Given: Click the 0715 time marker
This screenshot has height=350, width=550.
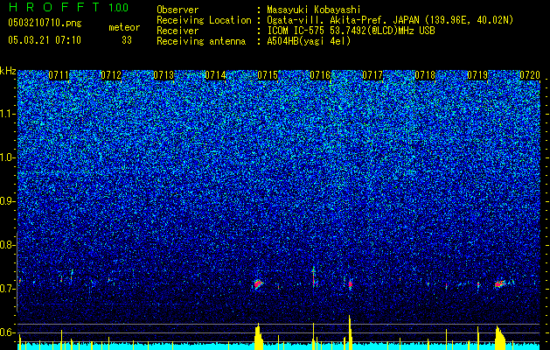Looking at the screenshot, I should click(268, 75).
